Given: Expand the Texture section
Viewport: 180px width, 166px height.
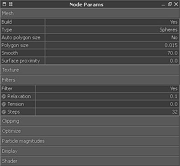Looking at the screenshot, I should pyautogui.click(x=90, y=70).
